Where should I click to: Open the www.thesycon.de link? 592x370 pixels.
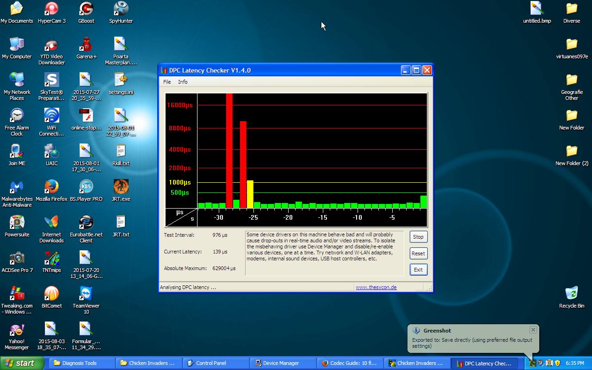tap(376, 287)
